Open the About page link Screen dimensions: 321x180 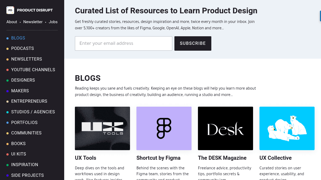point(12,22)
